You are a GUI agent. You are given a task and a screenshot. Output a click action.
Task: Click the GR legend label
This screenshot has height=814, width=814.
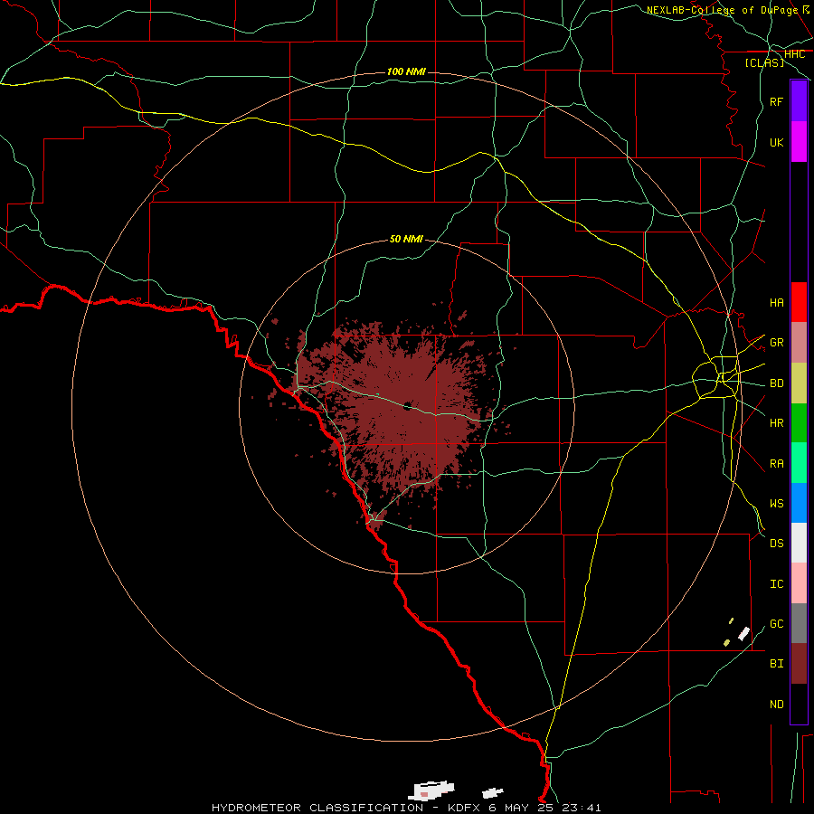point(776,343)
